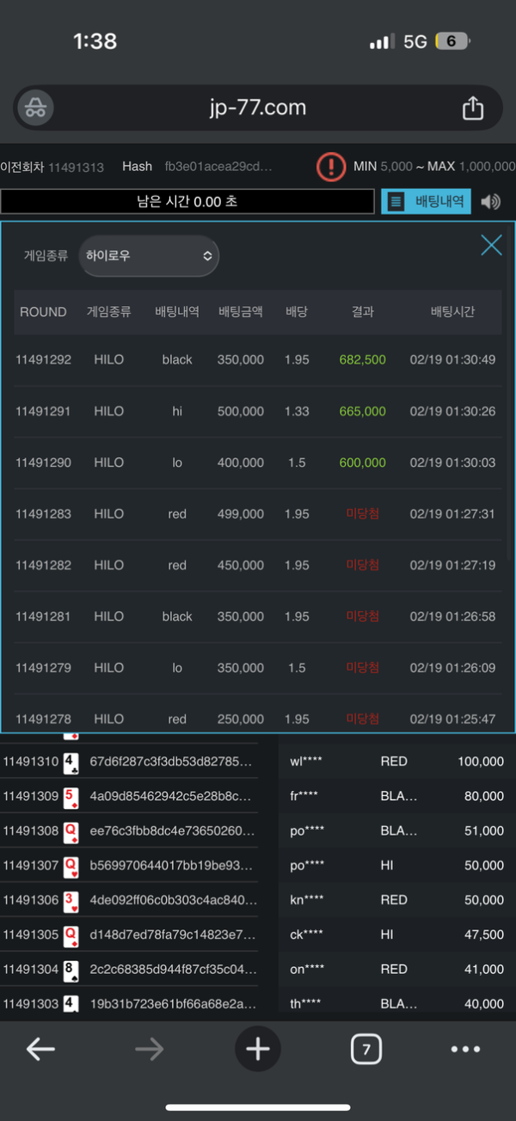Select betting row for round 11491292
The height and width of the screenshot is (1121, 516).
pyautogui.click(x=257, y=359)
